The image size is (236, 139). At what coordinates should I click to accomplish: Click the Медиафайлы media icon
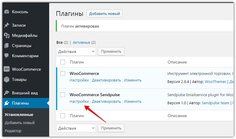tap(7, 35)
